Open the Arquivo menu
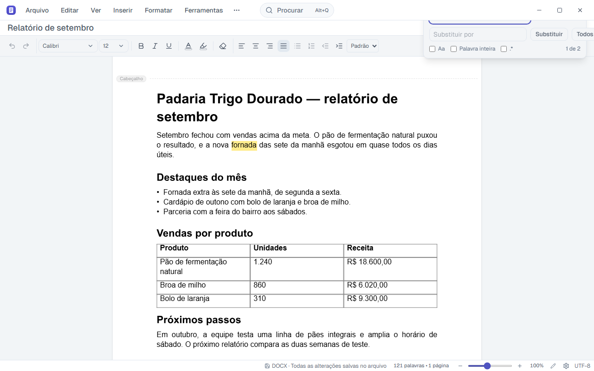 (x=37, y=10)
